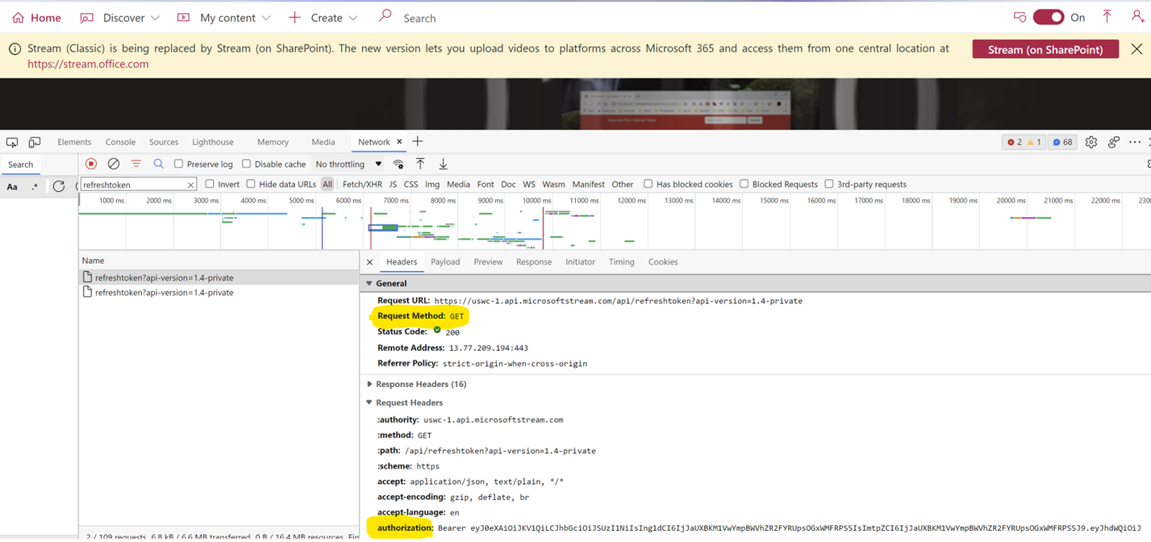Select the Fetch/XHR filter
Screen dimensions: 1151x542
pyautogui.click(x=362, y=184)
